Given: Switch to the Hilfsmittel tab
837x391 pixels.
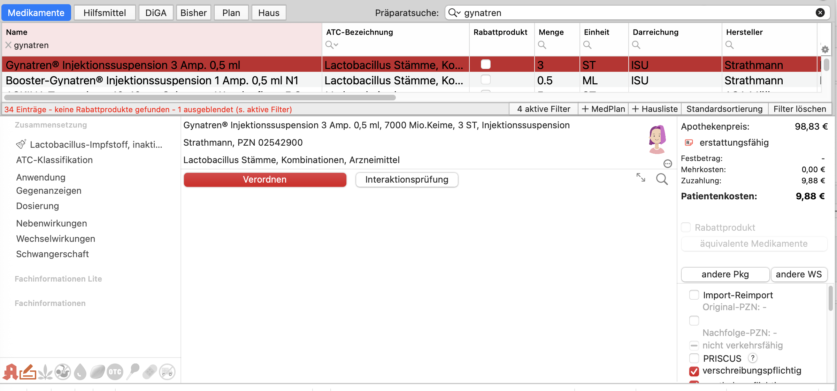Looking at the screenshot, I should tap(105, 13).
